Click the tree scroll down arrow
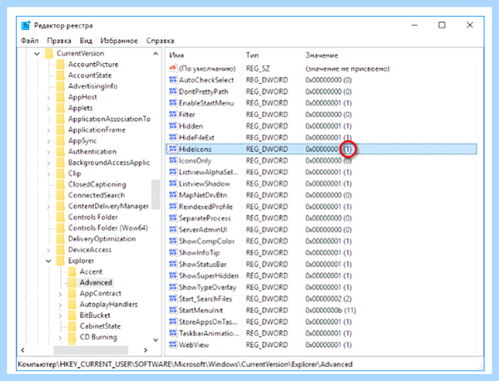The width and height of the screenshot is (499, 381). pyautogui.click(x=156, y=340)
